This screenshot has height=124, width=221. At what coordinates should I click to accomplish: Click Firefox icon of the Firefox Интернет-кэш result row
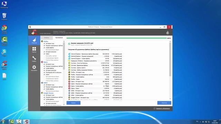pos(69,72)
